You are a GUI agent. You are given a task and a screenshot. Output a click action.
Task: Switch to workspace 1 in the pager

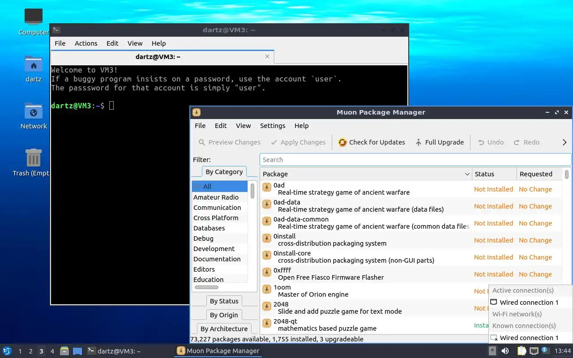(20, 351)
